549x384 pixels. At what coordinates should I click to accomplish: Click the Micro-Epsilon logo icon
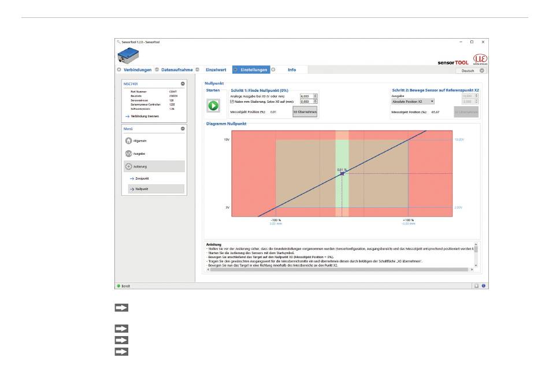point(480,59)
